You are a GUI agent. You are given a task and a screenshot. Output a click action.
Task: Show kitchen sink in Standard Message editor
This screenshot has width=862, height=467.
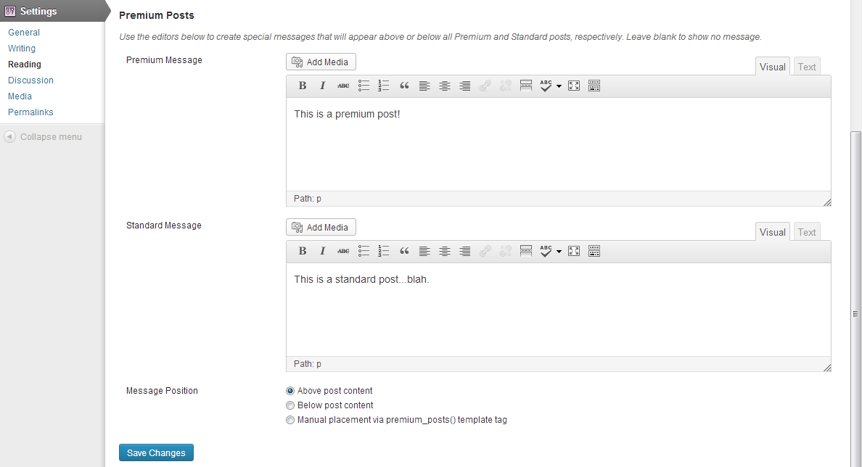[594, 251]
